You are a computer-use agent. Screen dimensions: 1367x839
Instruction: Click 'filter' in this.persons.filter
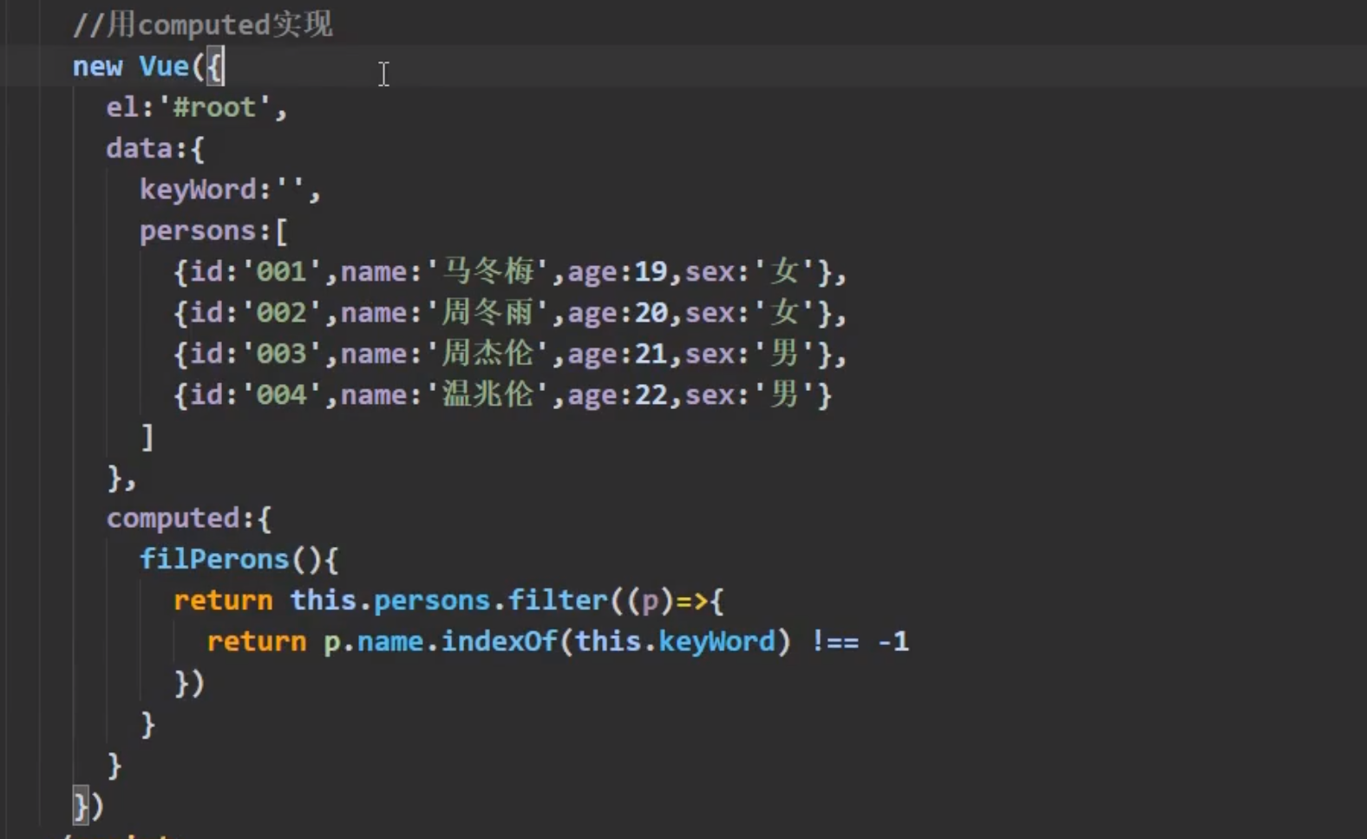tap(557, 600)
